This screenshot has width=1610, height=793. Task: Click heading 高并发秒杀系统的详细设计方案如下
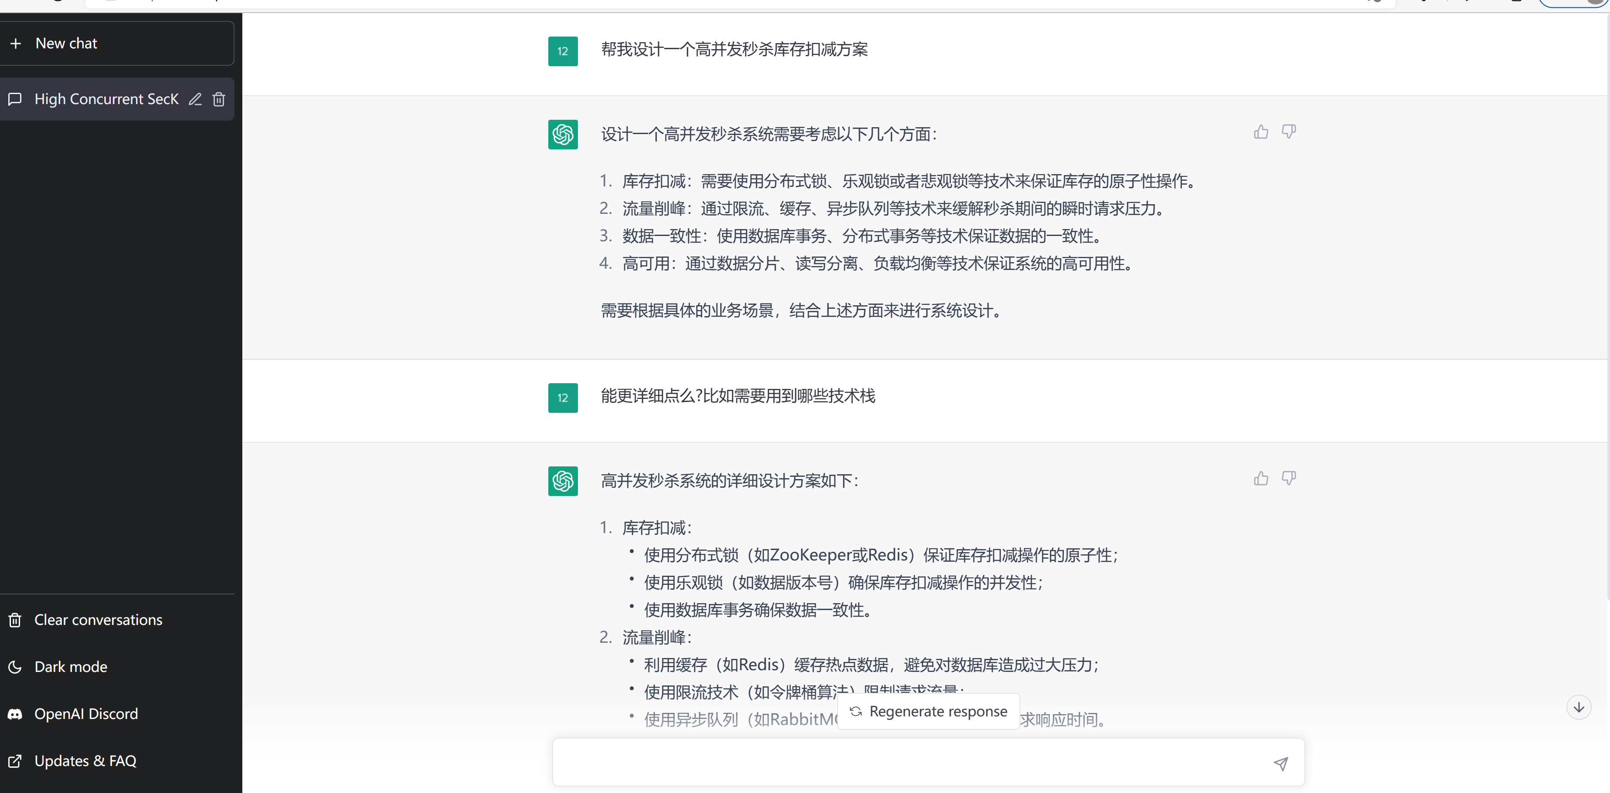tap(730, 481)
